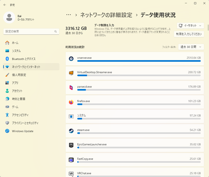Screen dimensions: 209x177
Task: Go back to ネットワークの詳細設定 breadcrumb
Action: click(106, 15)
